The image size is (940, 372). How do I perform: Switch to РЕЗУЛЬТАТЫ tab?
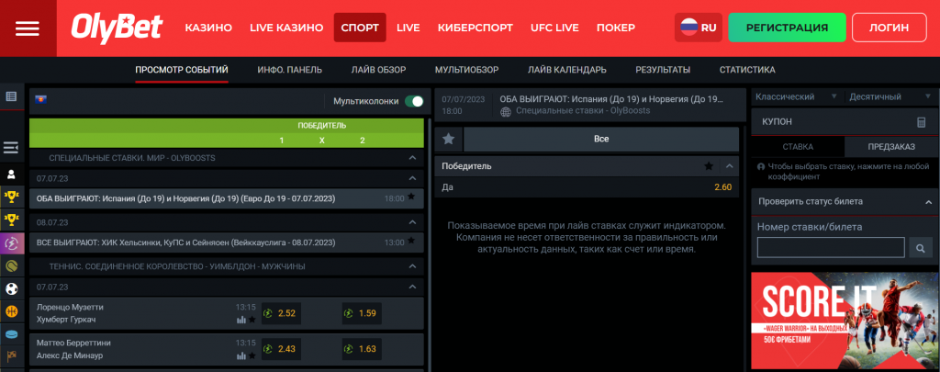[x=663, y=70]
